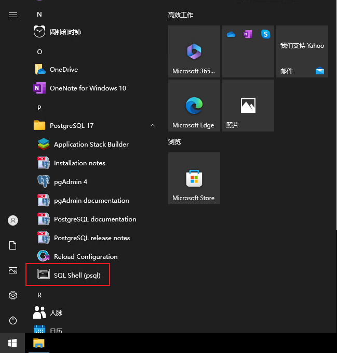This screenshot has height=353, width=337.
Task: Expand the hamburger menu at top left
Action: [x=13, y=15]
